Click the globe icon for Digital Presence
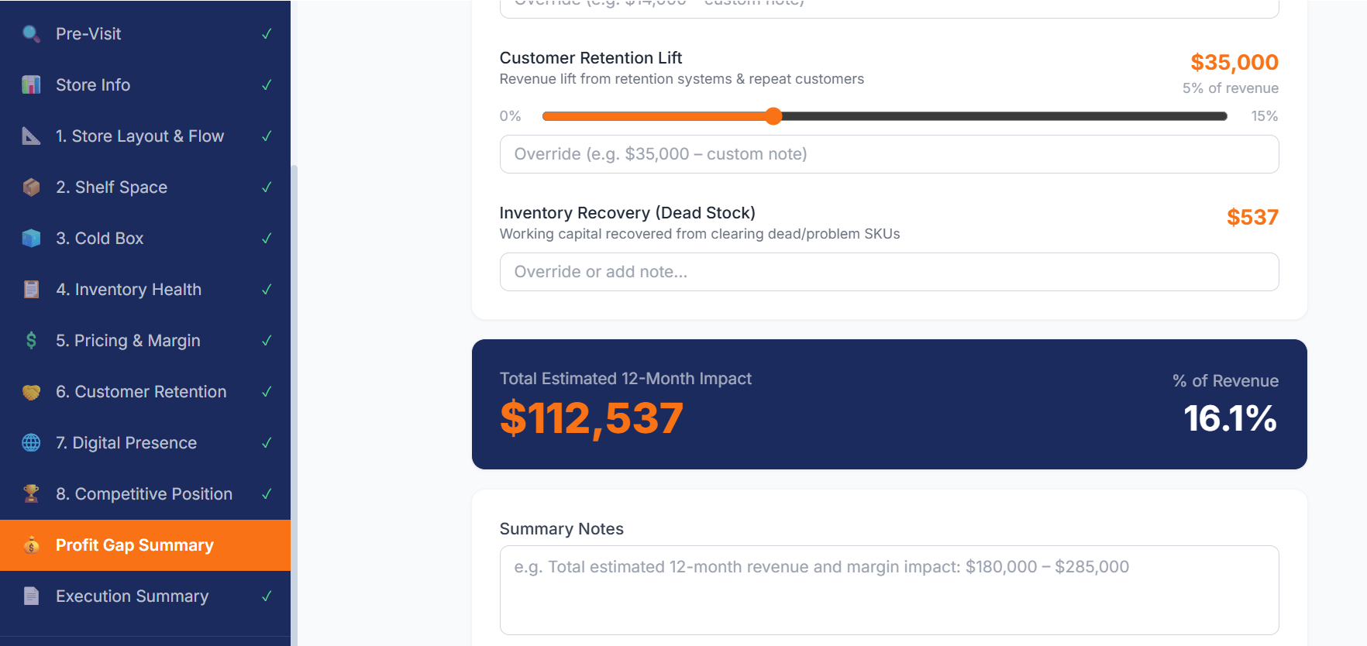 (31, 443)
